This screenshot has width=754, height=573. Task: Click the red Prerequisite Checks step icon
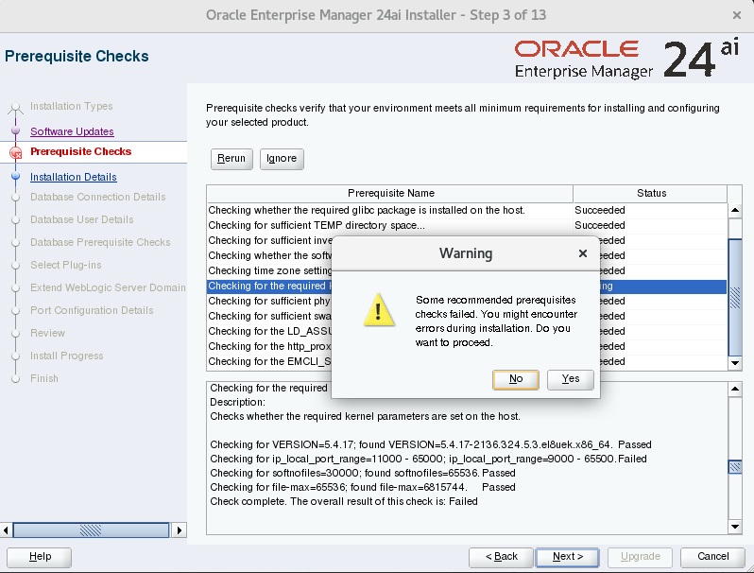15,153
